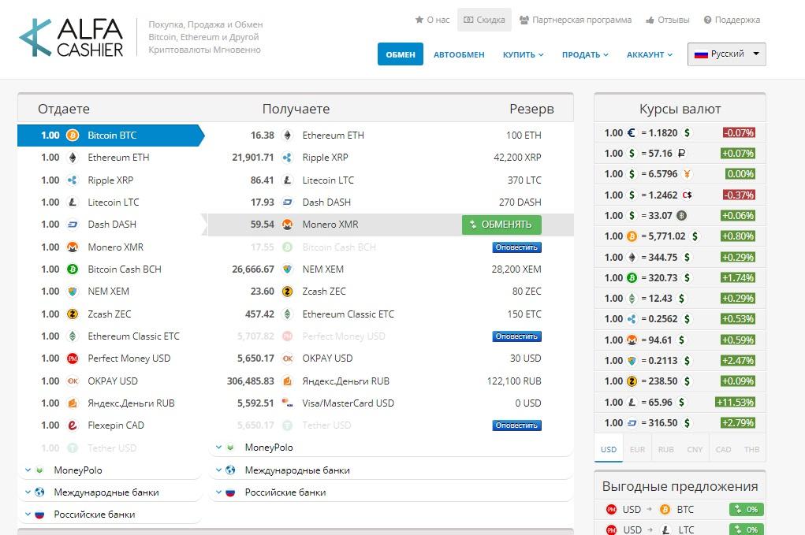
Task: Select Perfect Money USD icon under Отдаете
Action: click(73, 359)
